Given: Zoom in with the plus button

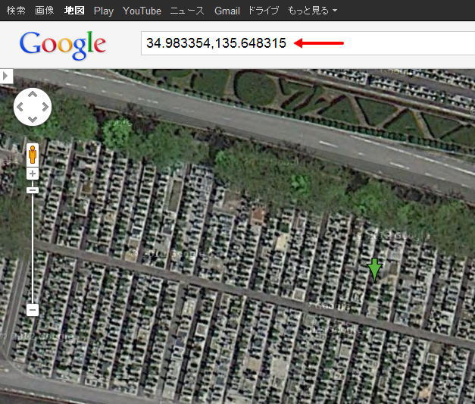Looking at the screenshot, I should click(x=33, y=174).
